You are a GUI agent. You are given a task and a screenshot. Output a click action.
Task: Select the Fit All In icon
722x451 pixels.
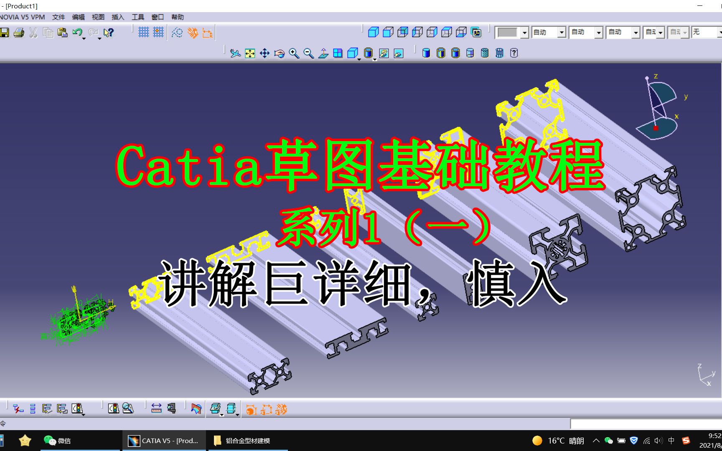coord(249,53)
